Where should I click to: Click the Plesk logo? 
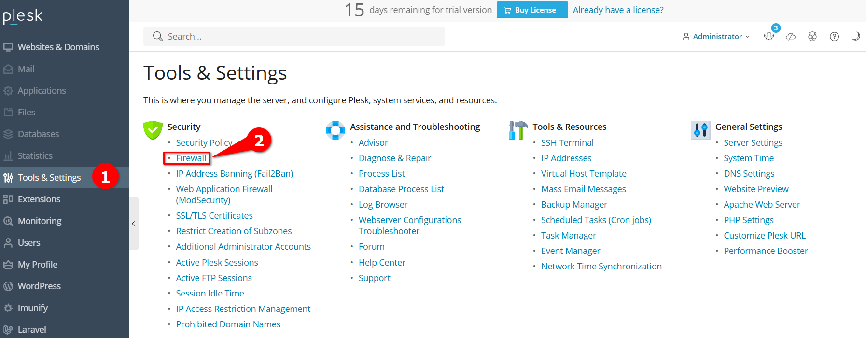[23, 16]
